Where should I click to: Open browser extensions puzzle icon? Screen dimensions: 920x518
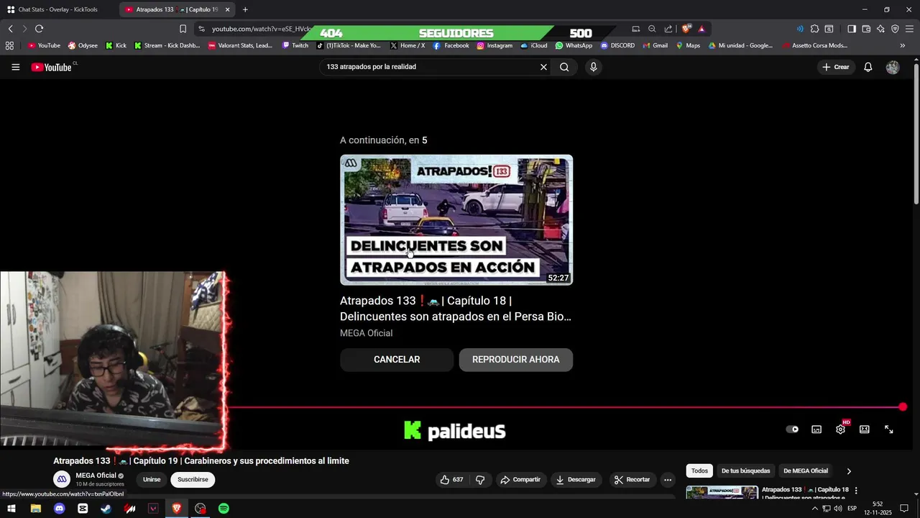814,29
